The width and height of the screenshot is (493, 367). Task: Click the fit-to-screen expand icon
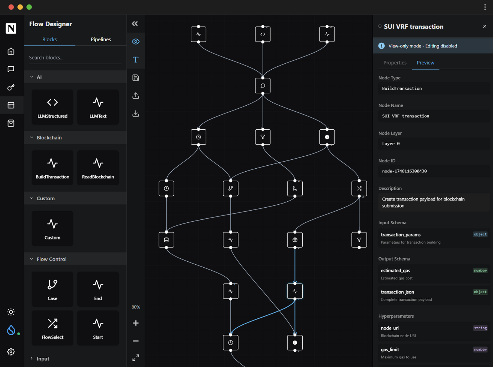pos(136,358)
